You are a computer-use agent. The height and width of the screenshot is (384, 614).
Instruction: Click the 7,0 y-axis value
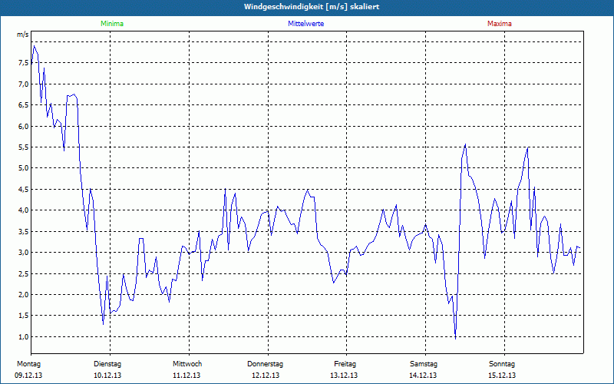click(x=24, y=84)
